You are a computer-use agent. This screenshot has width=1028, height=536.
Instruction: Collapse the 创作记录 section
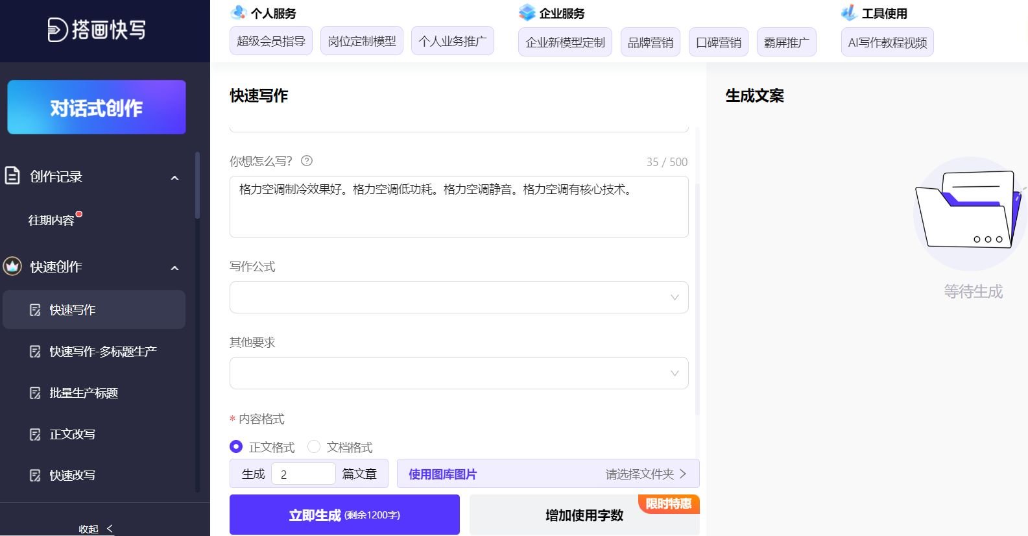click(174, 177)
